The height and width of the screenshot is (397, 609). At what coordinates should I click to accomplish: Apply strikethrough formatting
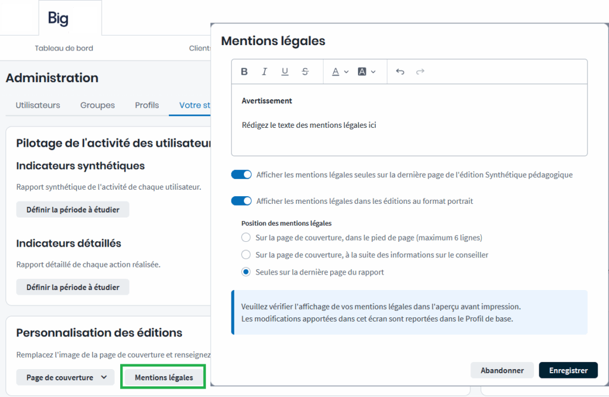[x=305, y=72]
